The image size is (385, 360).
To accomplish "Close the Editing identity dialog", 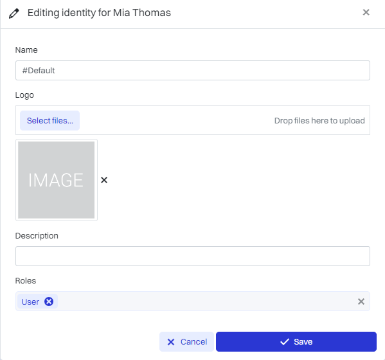I will click(x=366, y=12).
